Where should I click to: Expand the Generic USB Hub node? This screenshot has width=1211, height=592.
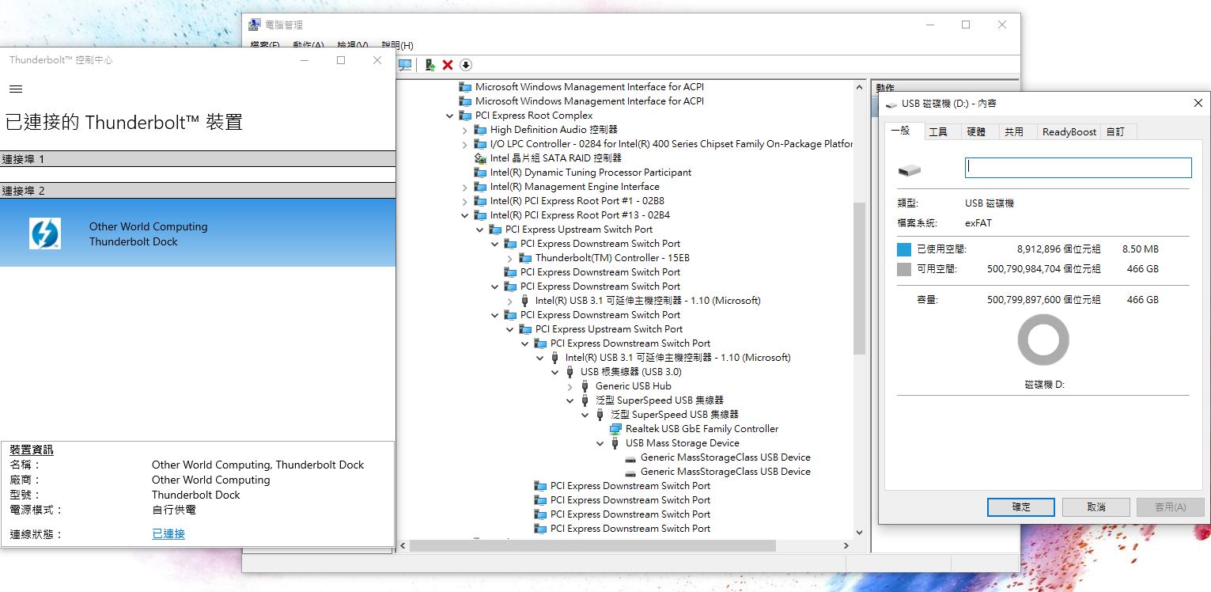point(570,386)
